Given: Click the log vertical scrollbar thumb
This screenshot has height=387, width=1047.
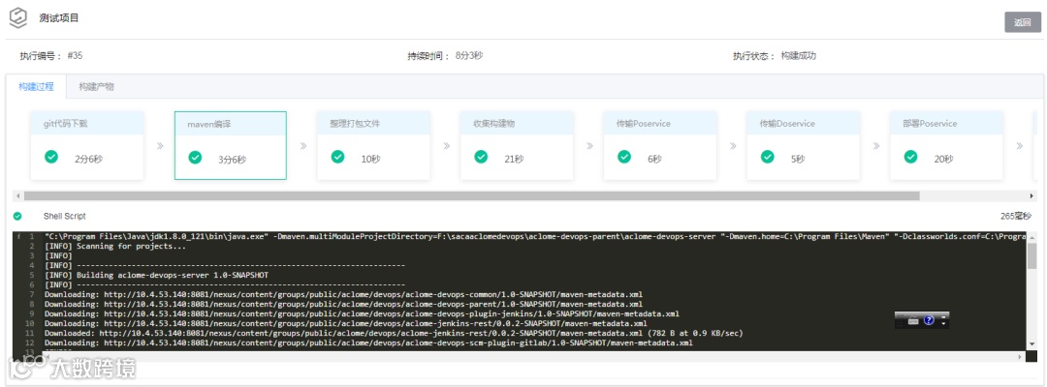Looking at the screenshot, I should 1032,255.
